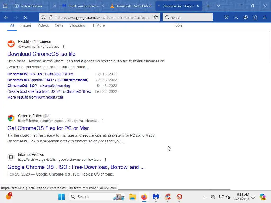Select the Videos search filter
The width and height of the screenshot is (271, 203).
(43, 26)
